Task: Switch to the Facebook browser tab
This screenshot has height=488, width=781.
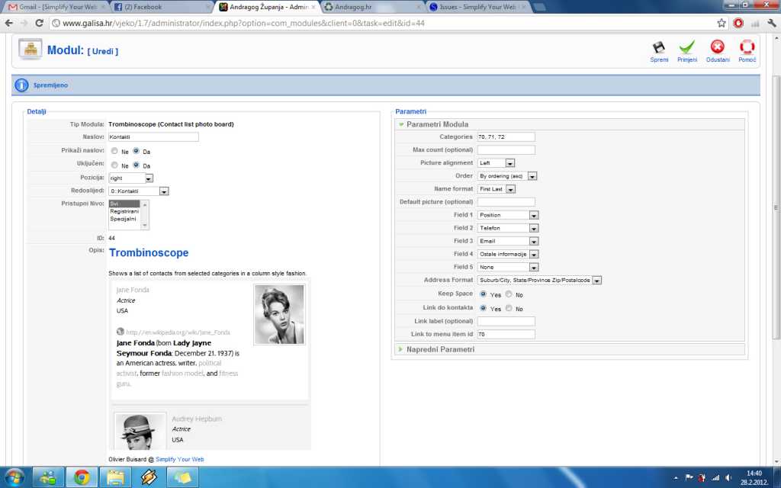Action: tap(159, 7)
